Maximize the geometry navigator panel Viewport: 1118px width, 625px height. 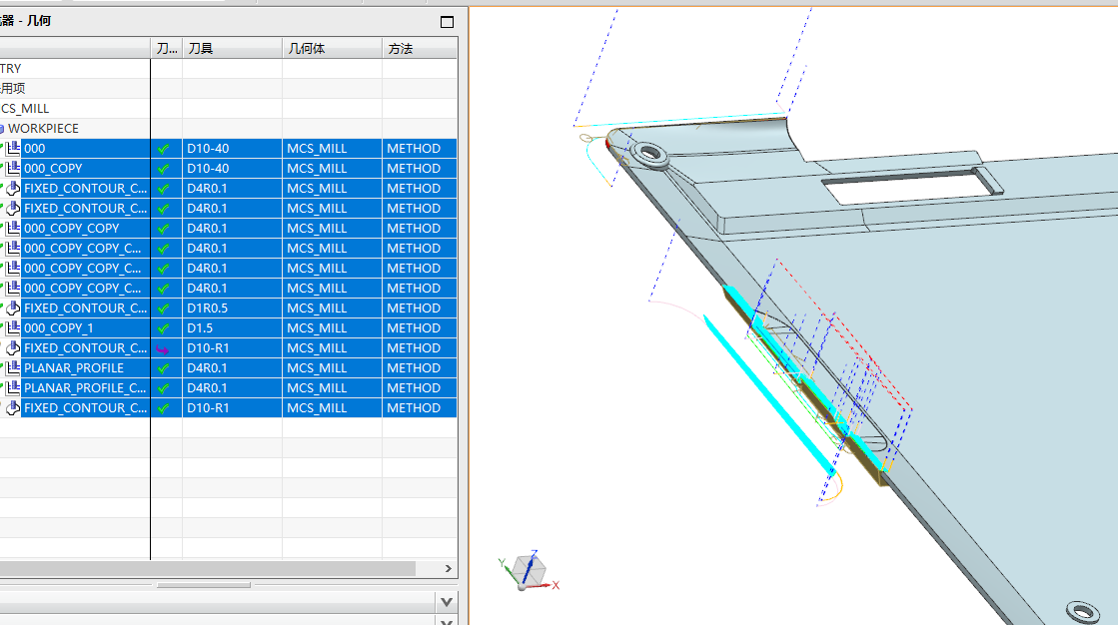tap(447, 22)
